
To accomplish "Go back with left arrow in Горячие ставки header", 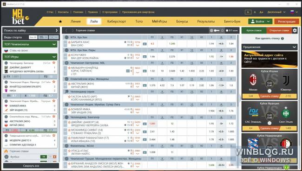I will 66,30.
